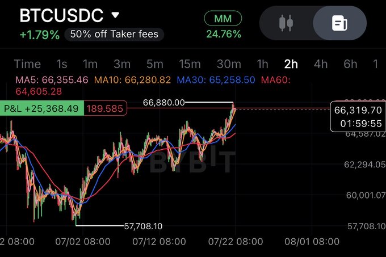This screenshot has width=386, height=257.
Task: Click the 07/12 08:00 time axis label
Action: pos(159,242)
